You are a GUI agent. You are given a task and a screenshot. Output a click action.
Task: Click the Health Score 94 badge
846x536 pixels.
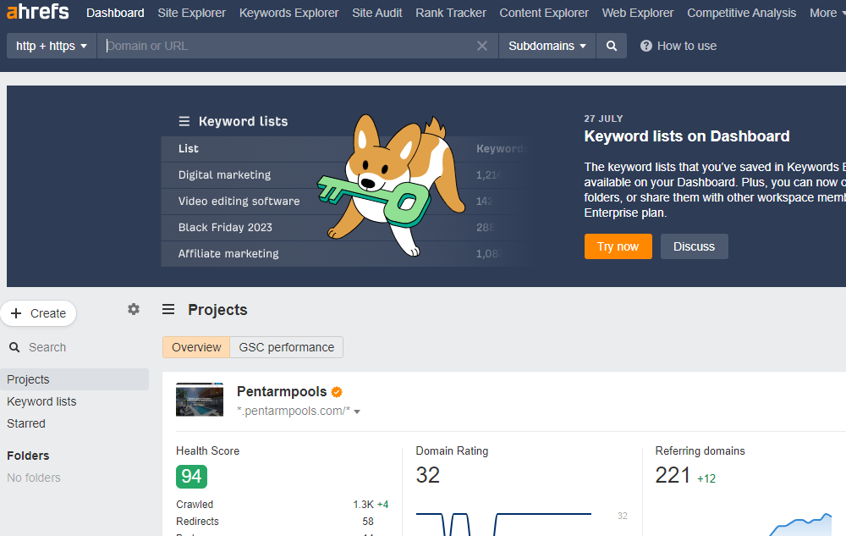(191, 477)
